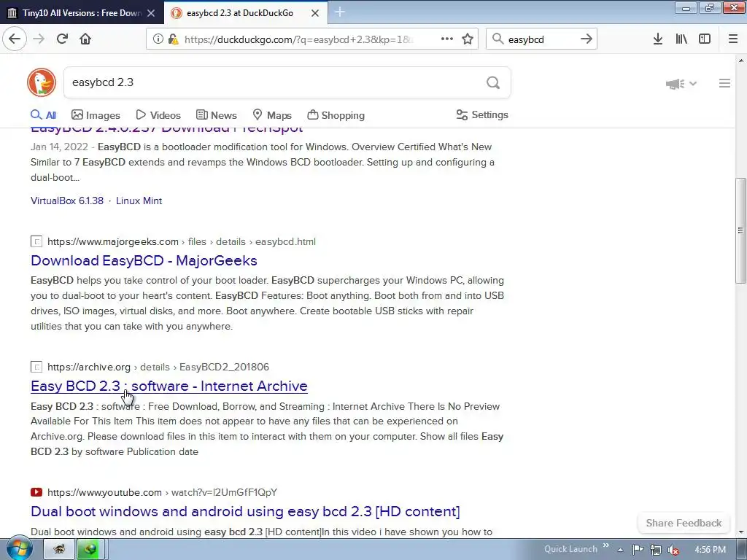Click the youtube.com result URL
Viewport: 747px width, 560px height.
tap(162, 492)
